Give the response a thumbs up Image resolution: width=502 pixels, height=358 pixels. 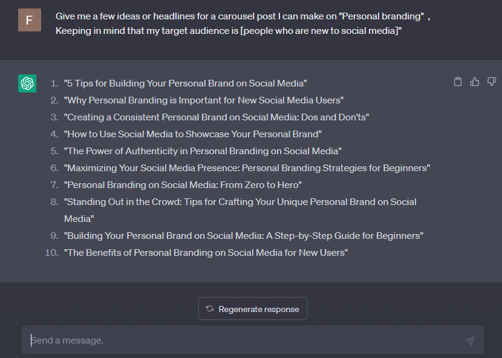tap(475, 82)
